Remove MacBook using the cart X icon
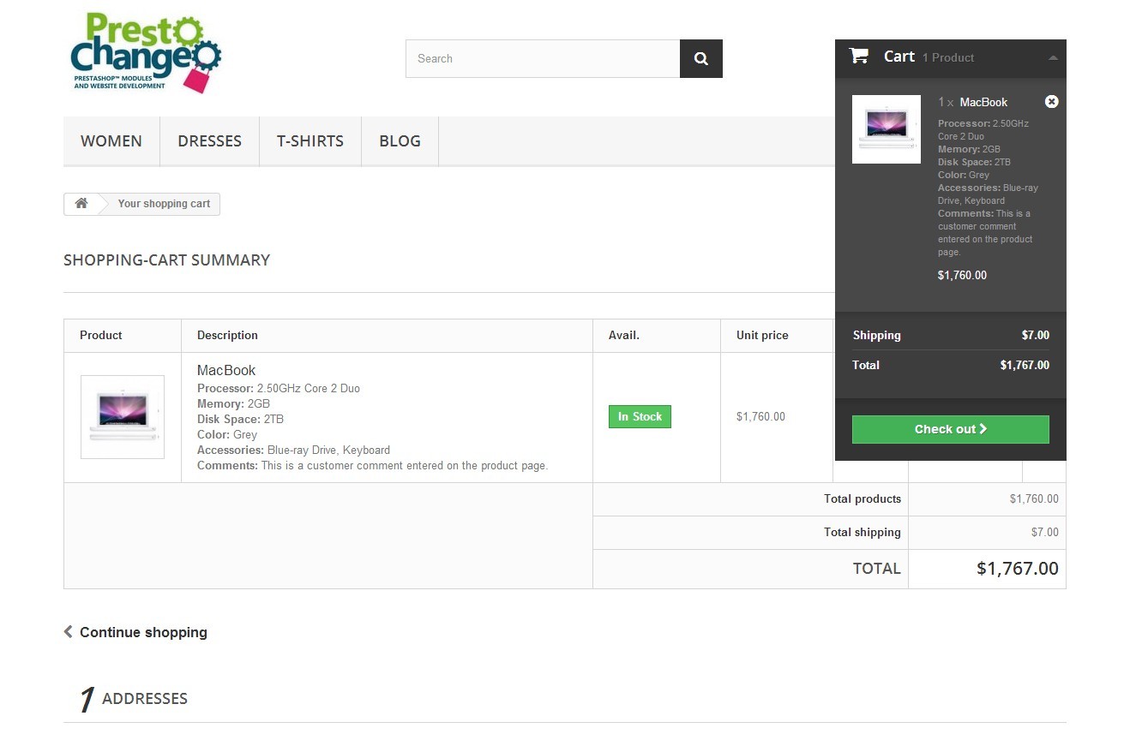The image size is (1142, 734). (1051, 102)
